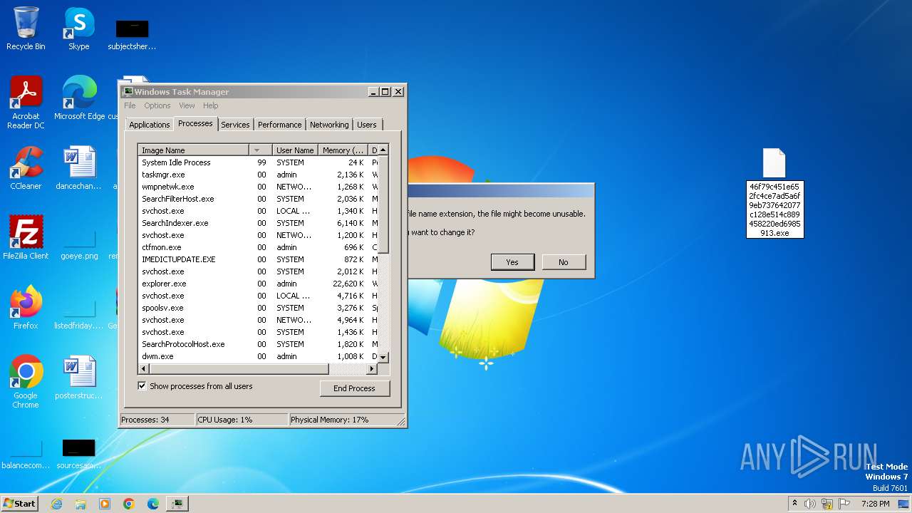The image size is (912, 513).
Task: Open the Start menu
Action: coord(19,504)
